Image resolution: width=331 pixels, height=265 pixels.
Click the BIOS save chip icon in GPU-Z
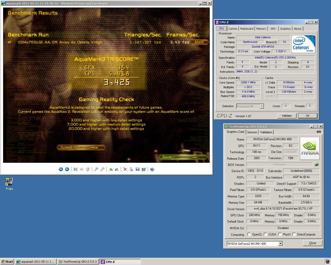click(x=317, y=164)
